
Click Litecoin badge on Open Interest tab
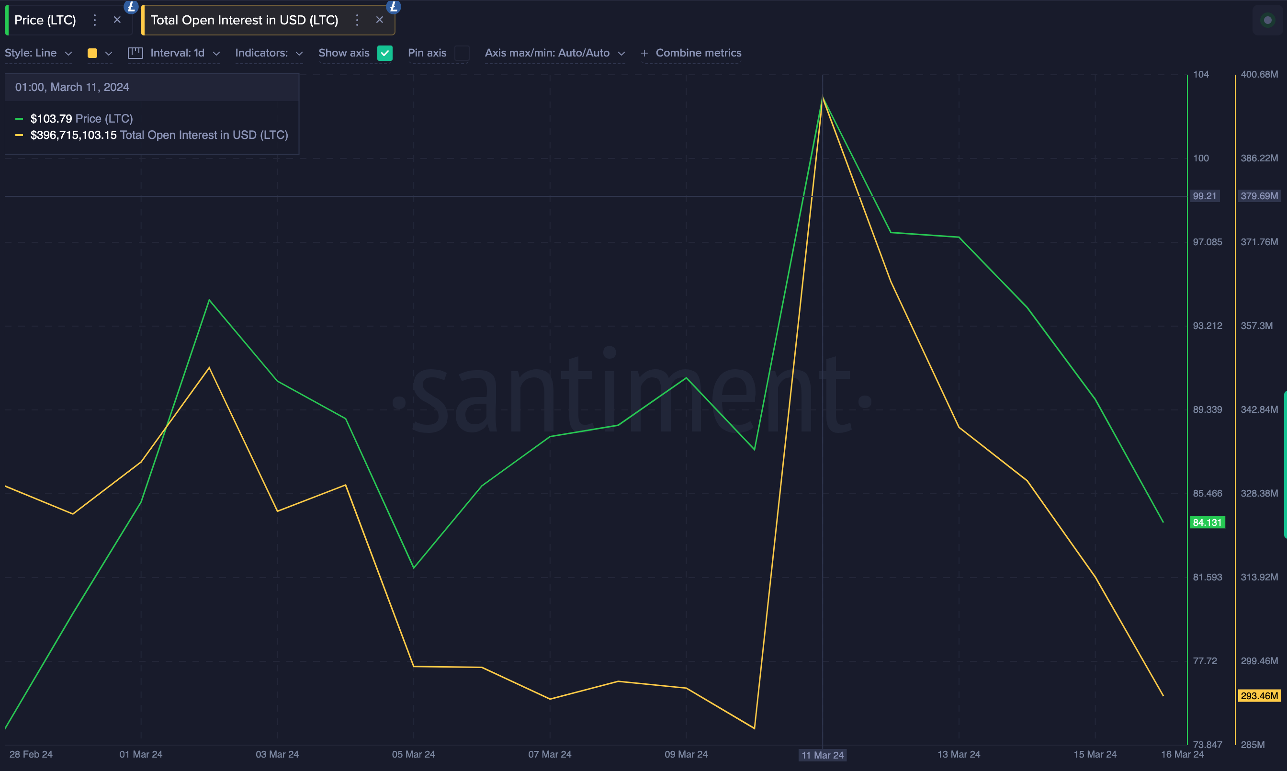394,7
